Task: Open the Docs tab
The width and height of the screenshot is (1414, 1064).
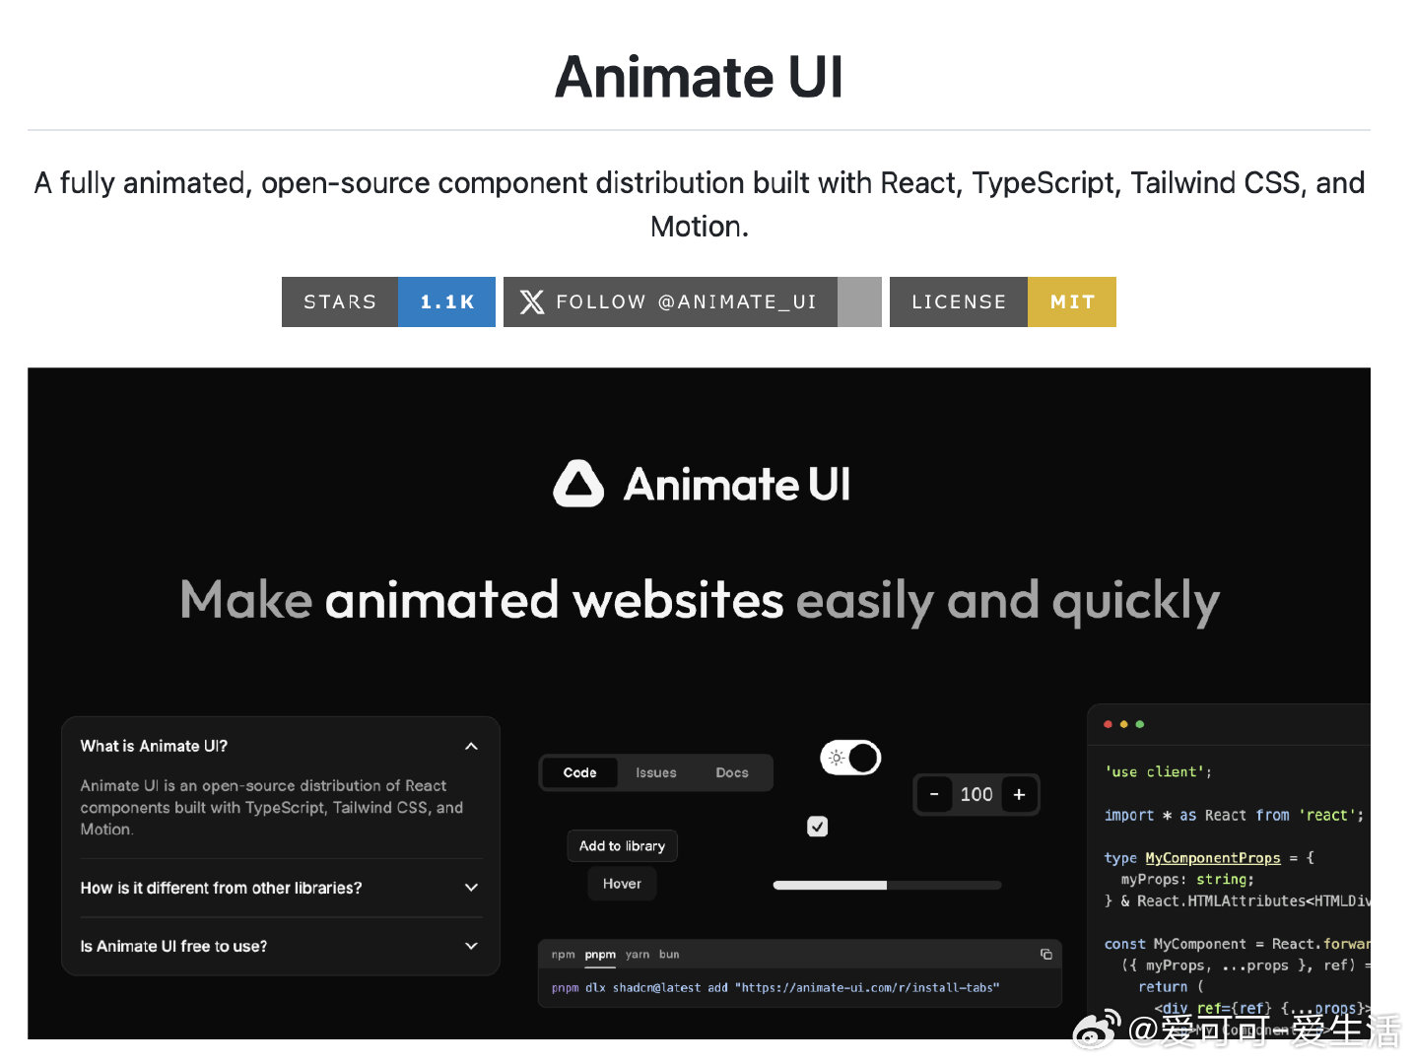Action: 732,772
